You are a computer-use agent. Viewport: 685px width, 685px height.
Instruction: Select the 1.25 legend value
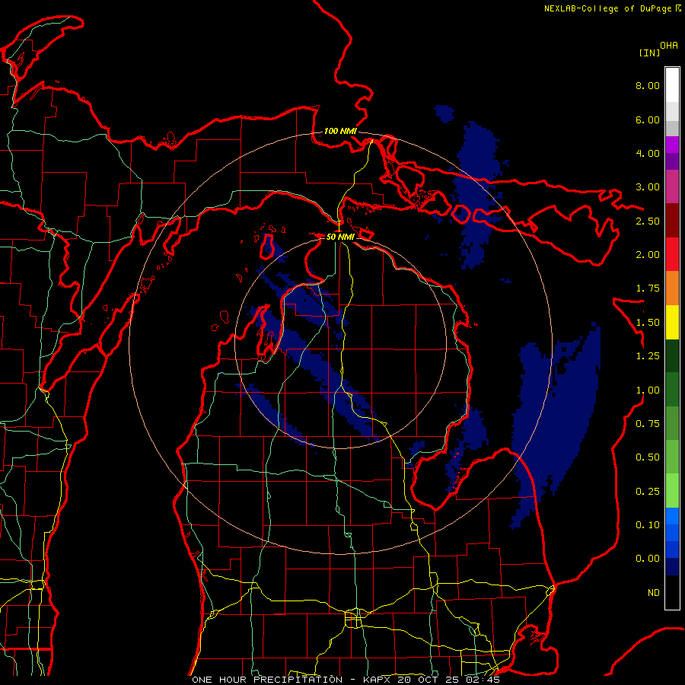648,356
